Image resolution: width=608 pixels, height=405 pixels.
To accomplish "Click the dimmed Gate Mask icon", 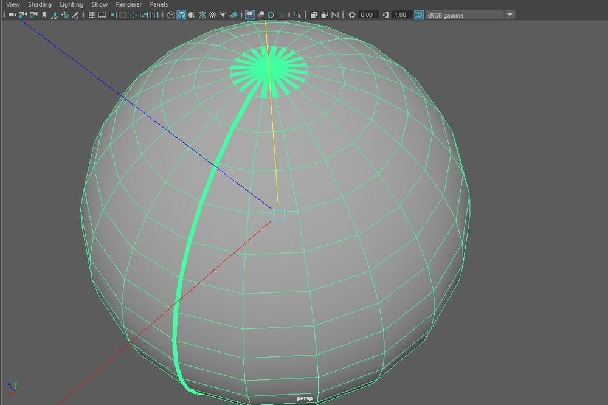I will click(x=123, y=15).
